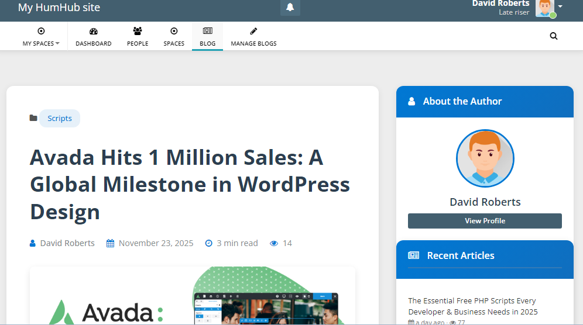Click the About the Author header

click(x=485, y=101)
